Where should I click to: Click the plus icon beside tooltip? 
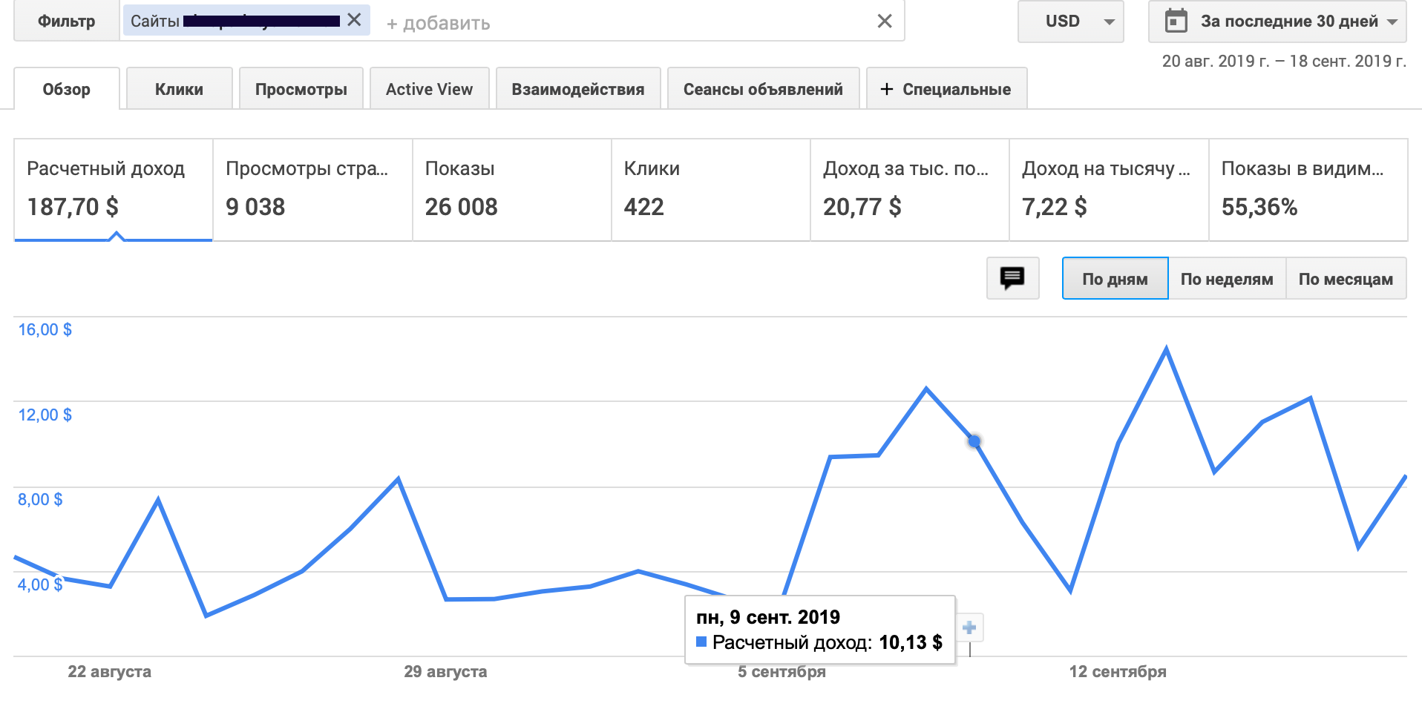[969, 628]
